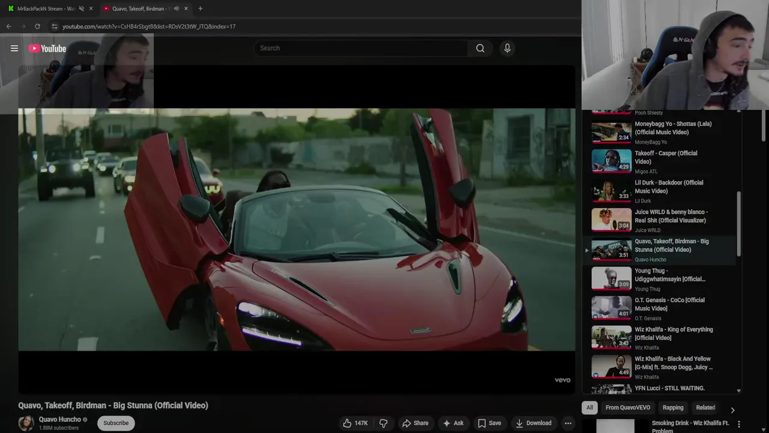The height and width of the screenshot is (433, 769).
Task: Open the Ask AI button
Action: pyautogui.click(x=453, y=423)
